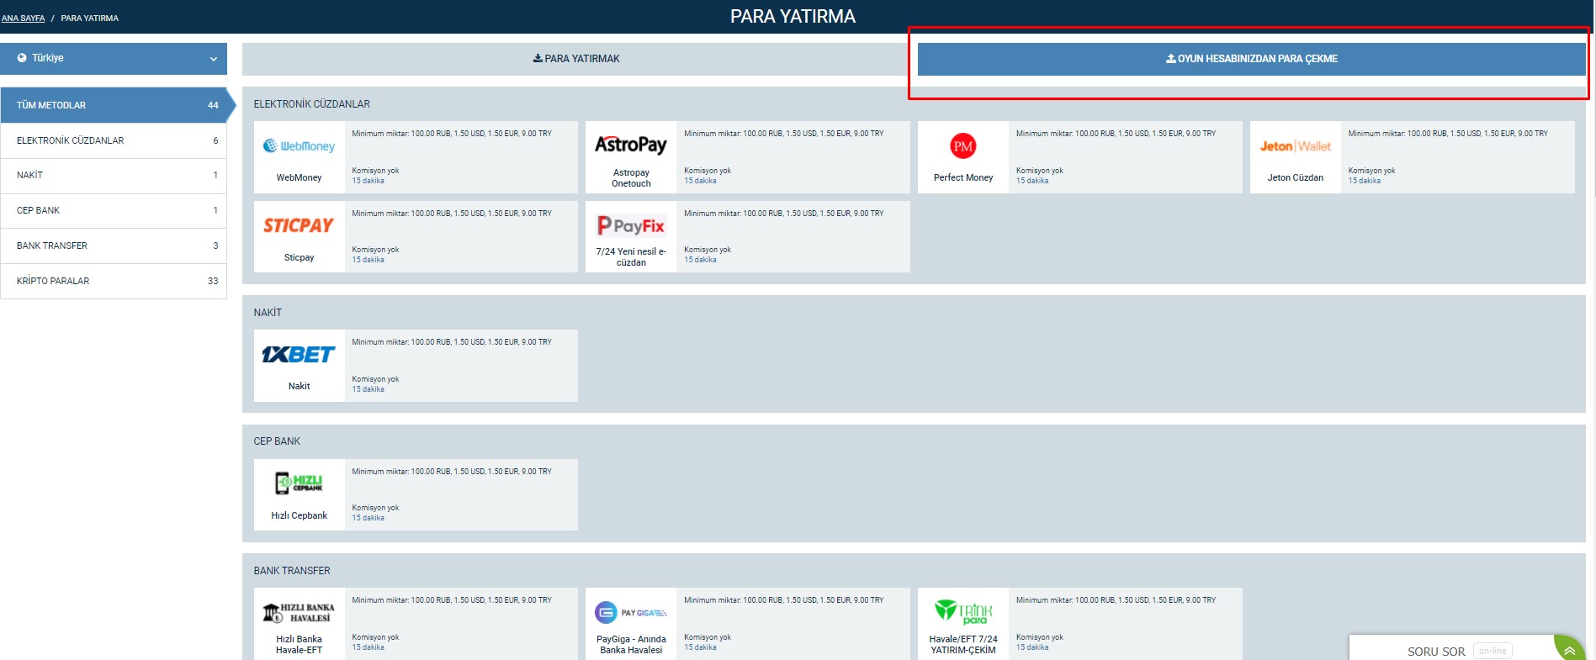Open the Jeton Wallet logo

pyautogui.click(x=1295, y=146)
